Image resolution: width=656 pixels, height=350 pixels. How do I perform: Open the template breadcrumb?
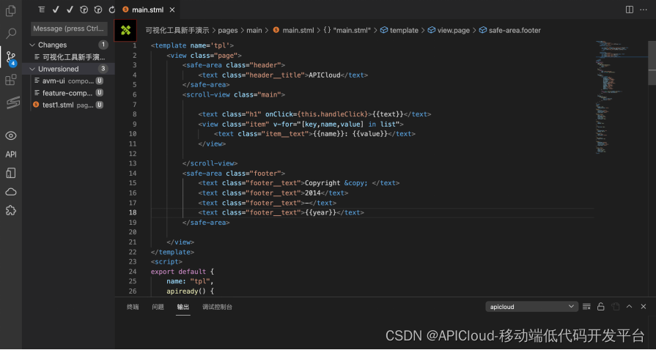click(399, 30)
